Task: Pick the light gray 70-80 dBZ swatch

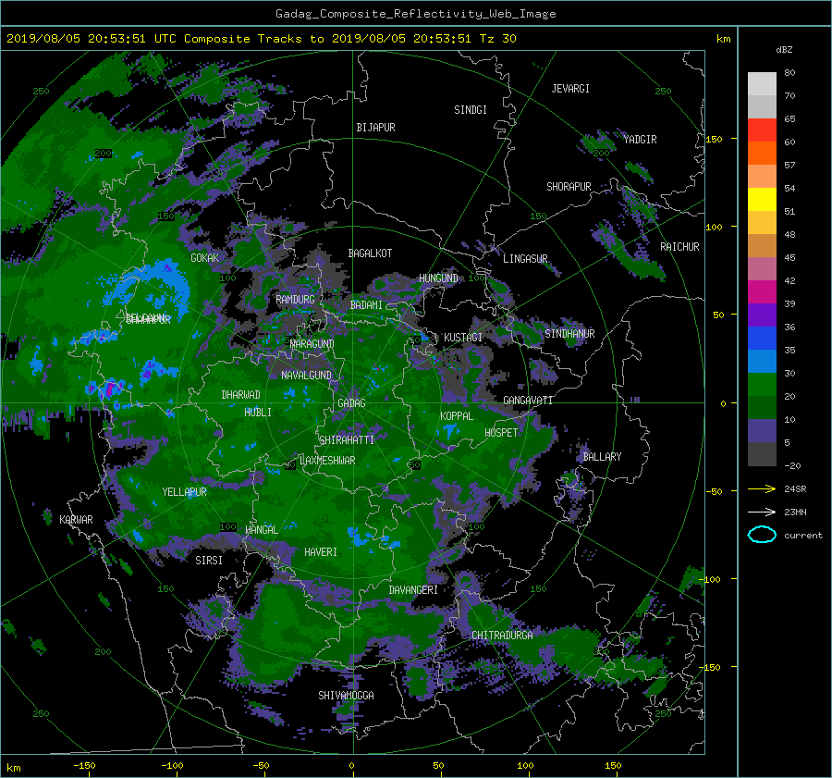Action: click(762, 84)
